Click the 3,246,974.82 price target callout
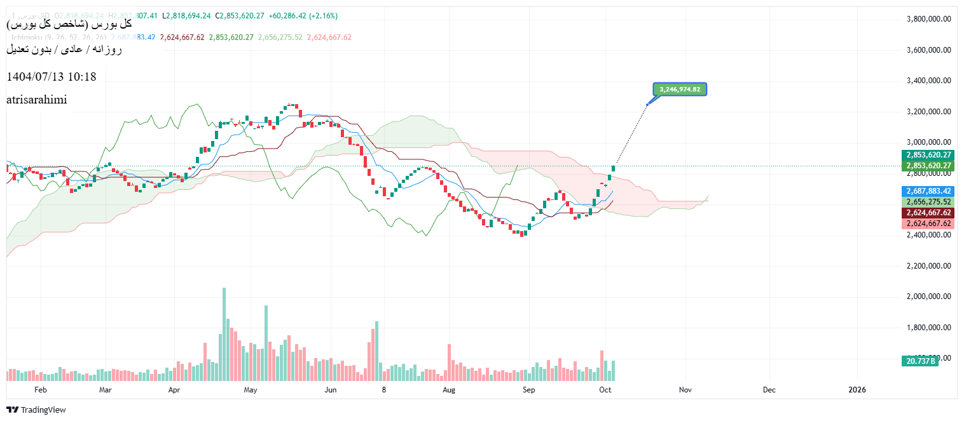The height and width of the screenshot is (421, 964). pyautogui.click(x=680, y=90)
